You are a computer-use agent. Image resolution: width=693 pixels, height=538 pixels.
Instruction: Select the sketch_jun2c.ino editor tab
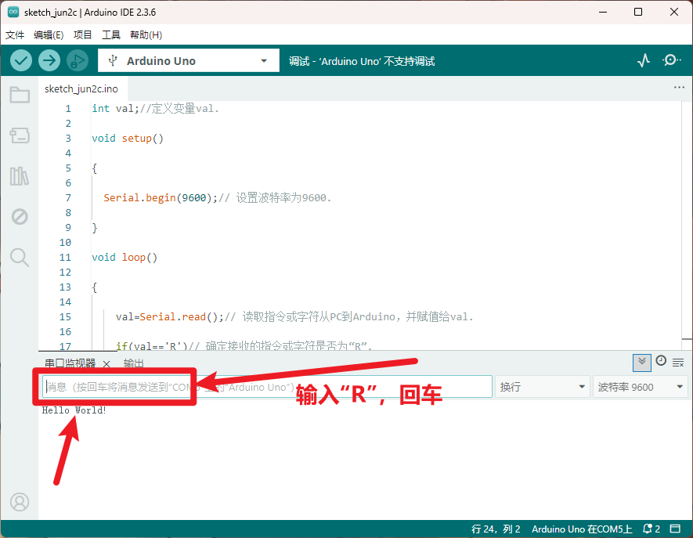coord(81,88)
